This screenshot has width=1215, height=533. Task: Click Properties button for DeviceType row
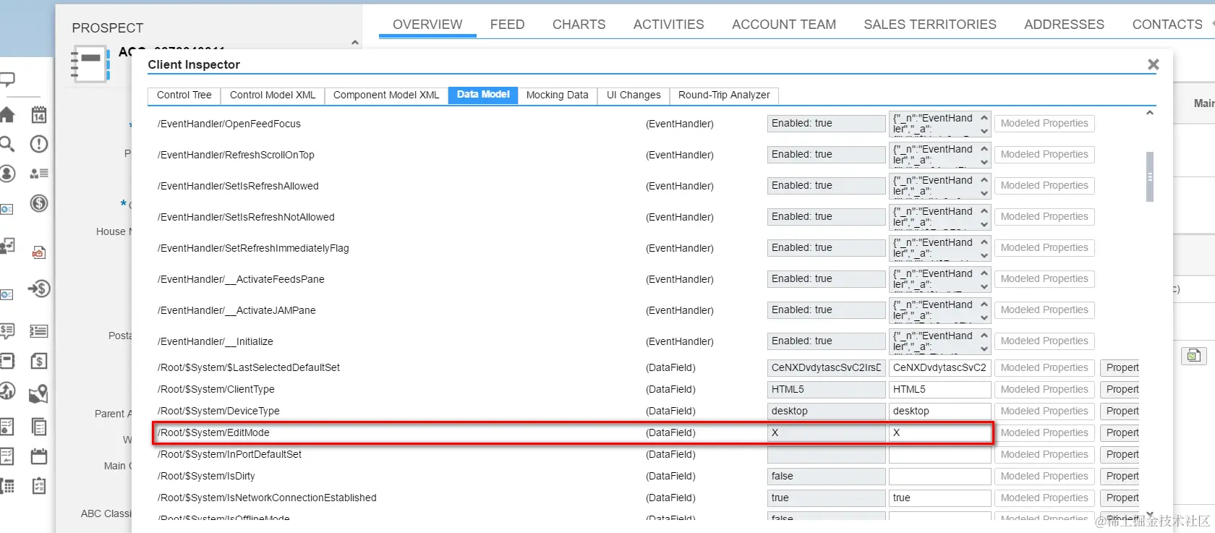click(1121, 411)
